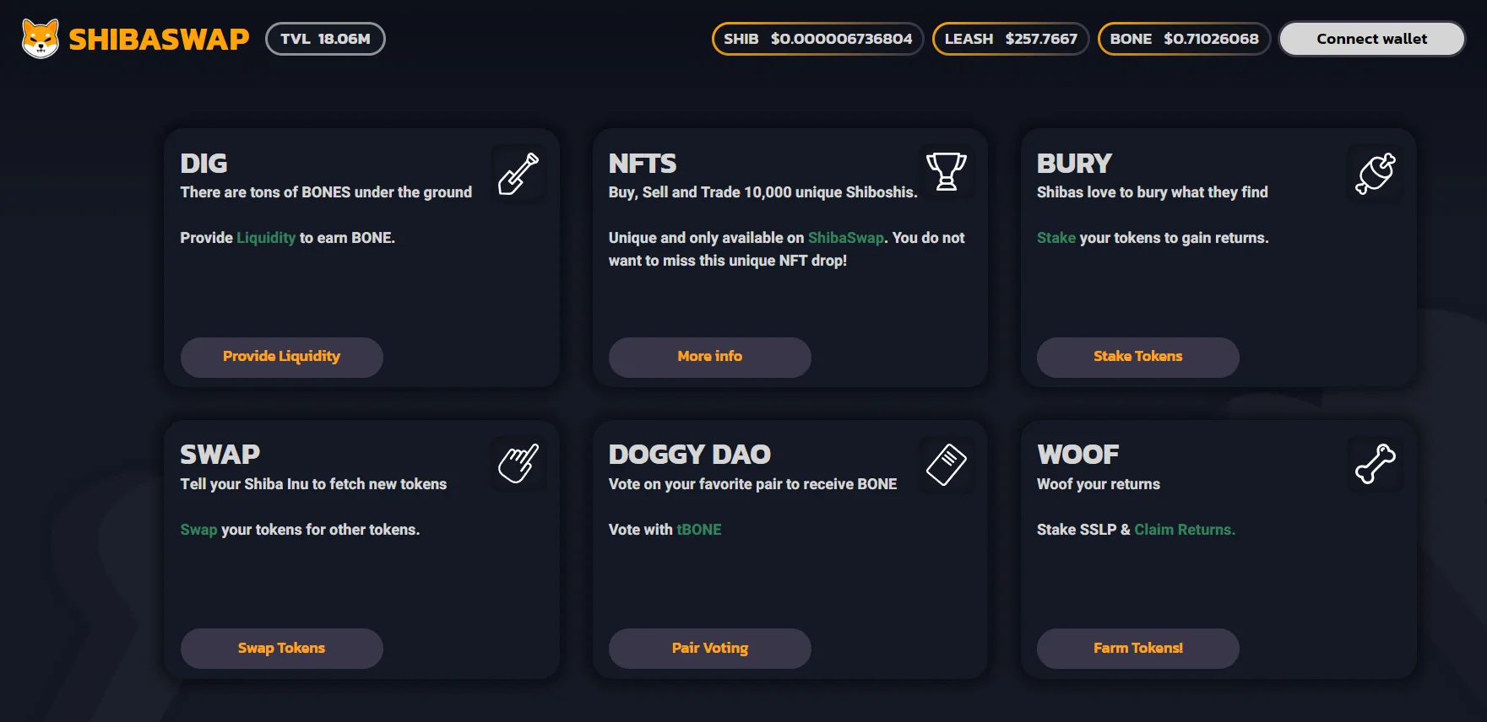This screenshot has height=722, width=1487.
Task: Click the green ShibaSwap link
Action: [x=845, y=238]
